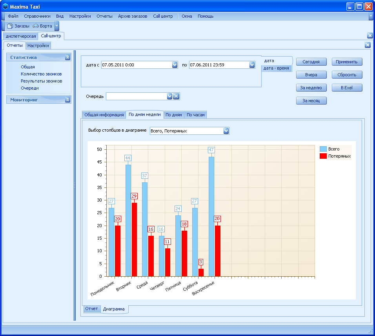This screenshot has width=375, height=336.
Task: Switch to the По часам tab
Action: [x=196, y=115]
